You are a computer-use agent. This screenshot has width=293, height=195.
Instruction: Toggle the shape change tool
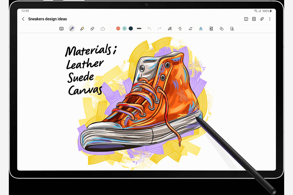tap(221, 29)
